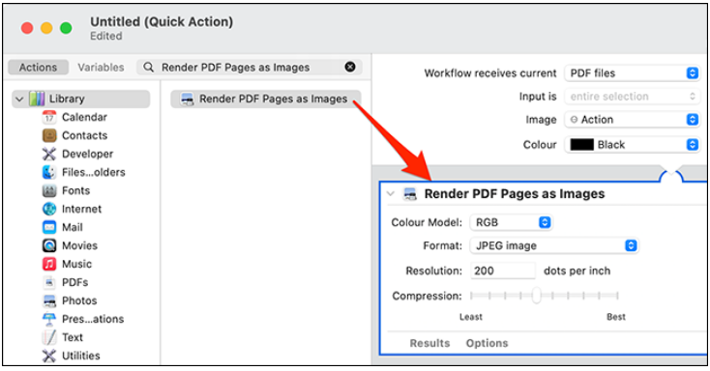Image resolution: width=710 pixels, height=371 pixels.
Task: Open the Colour Model dropdown
Action: tap(511, 222)
